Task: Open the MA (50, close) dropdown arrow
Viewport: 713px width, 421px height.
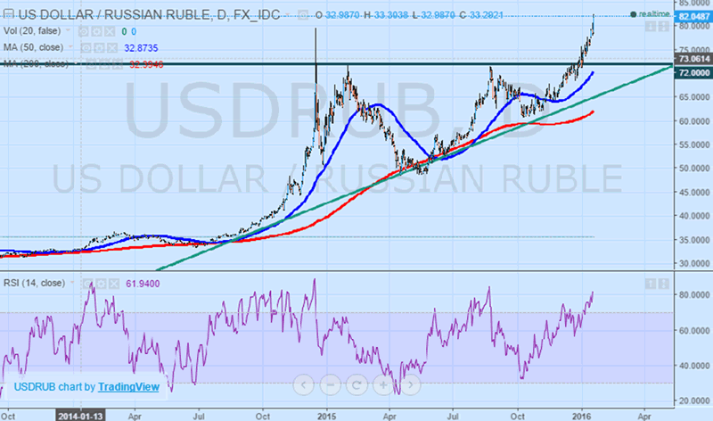Action: coord(71,47)
